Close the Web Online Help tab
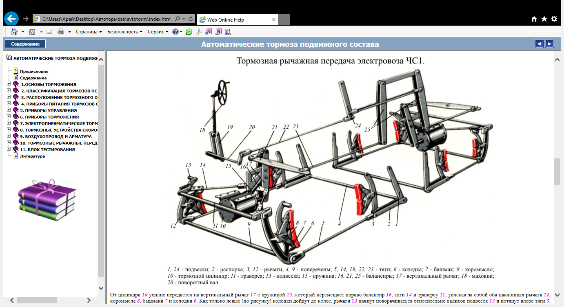The width and height of the screenshot is (564, 307). tap(273, 20)
